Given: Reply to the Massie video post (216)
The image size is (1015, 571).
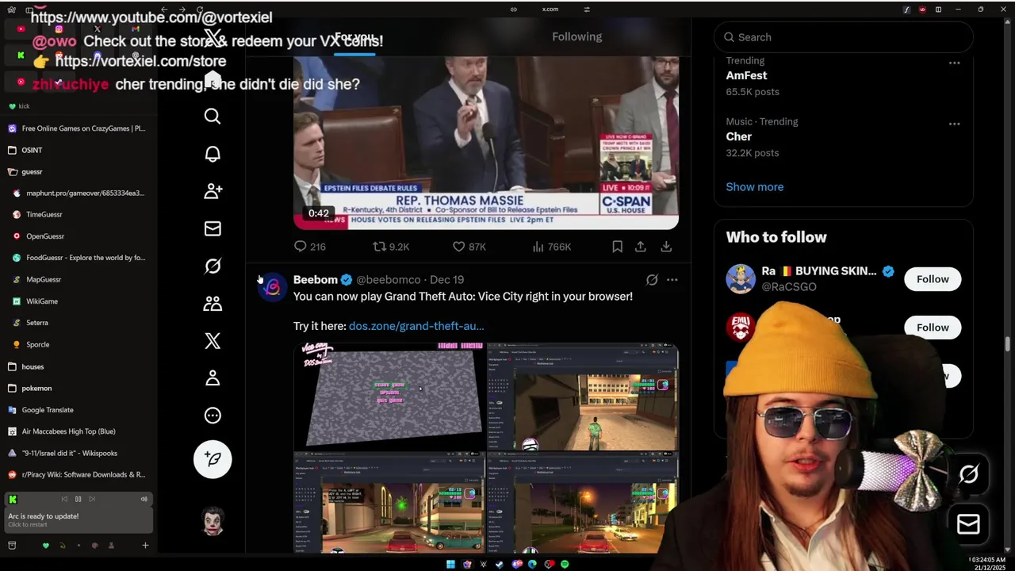Looking at the screenshot, I should pos(309,247).
